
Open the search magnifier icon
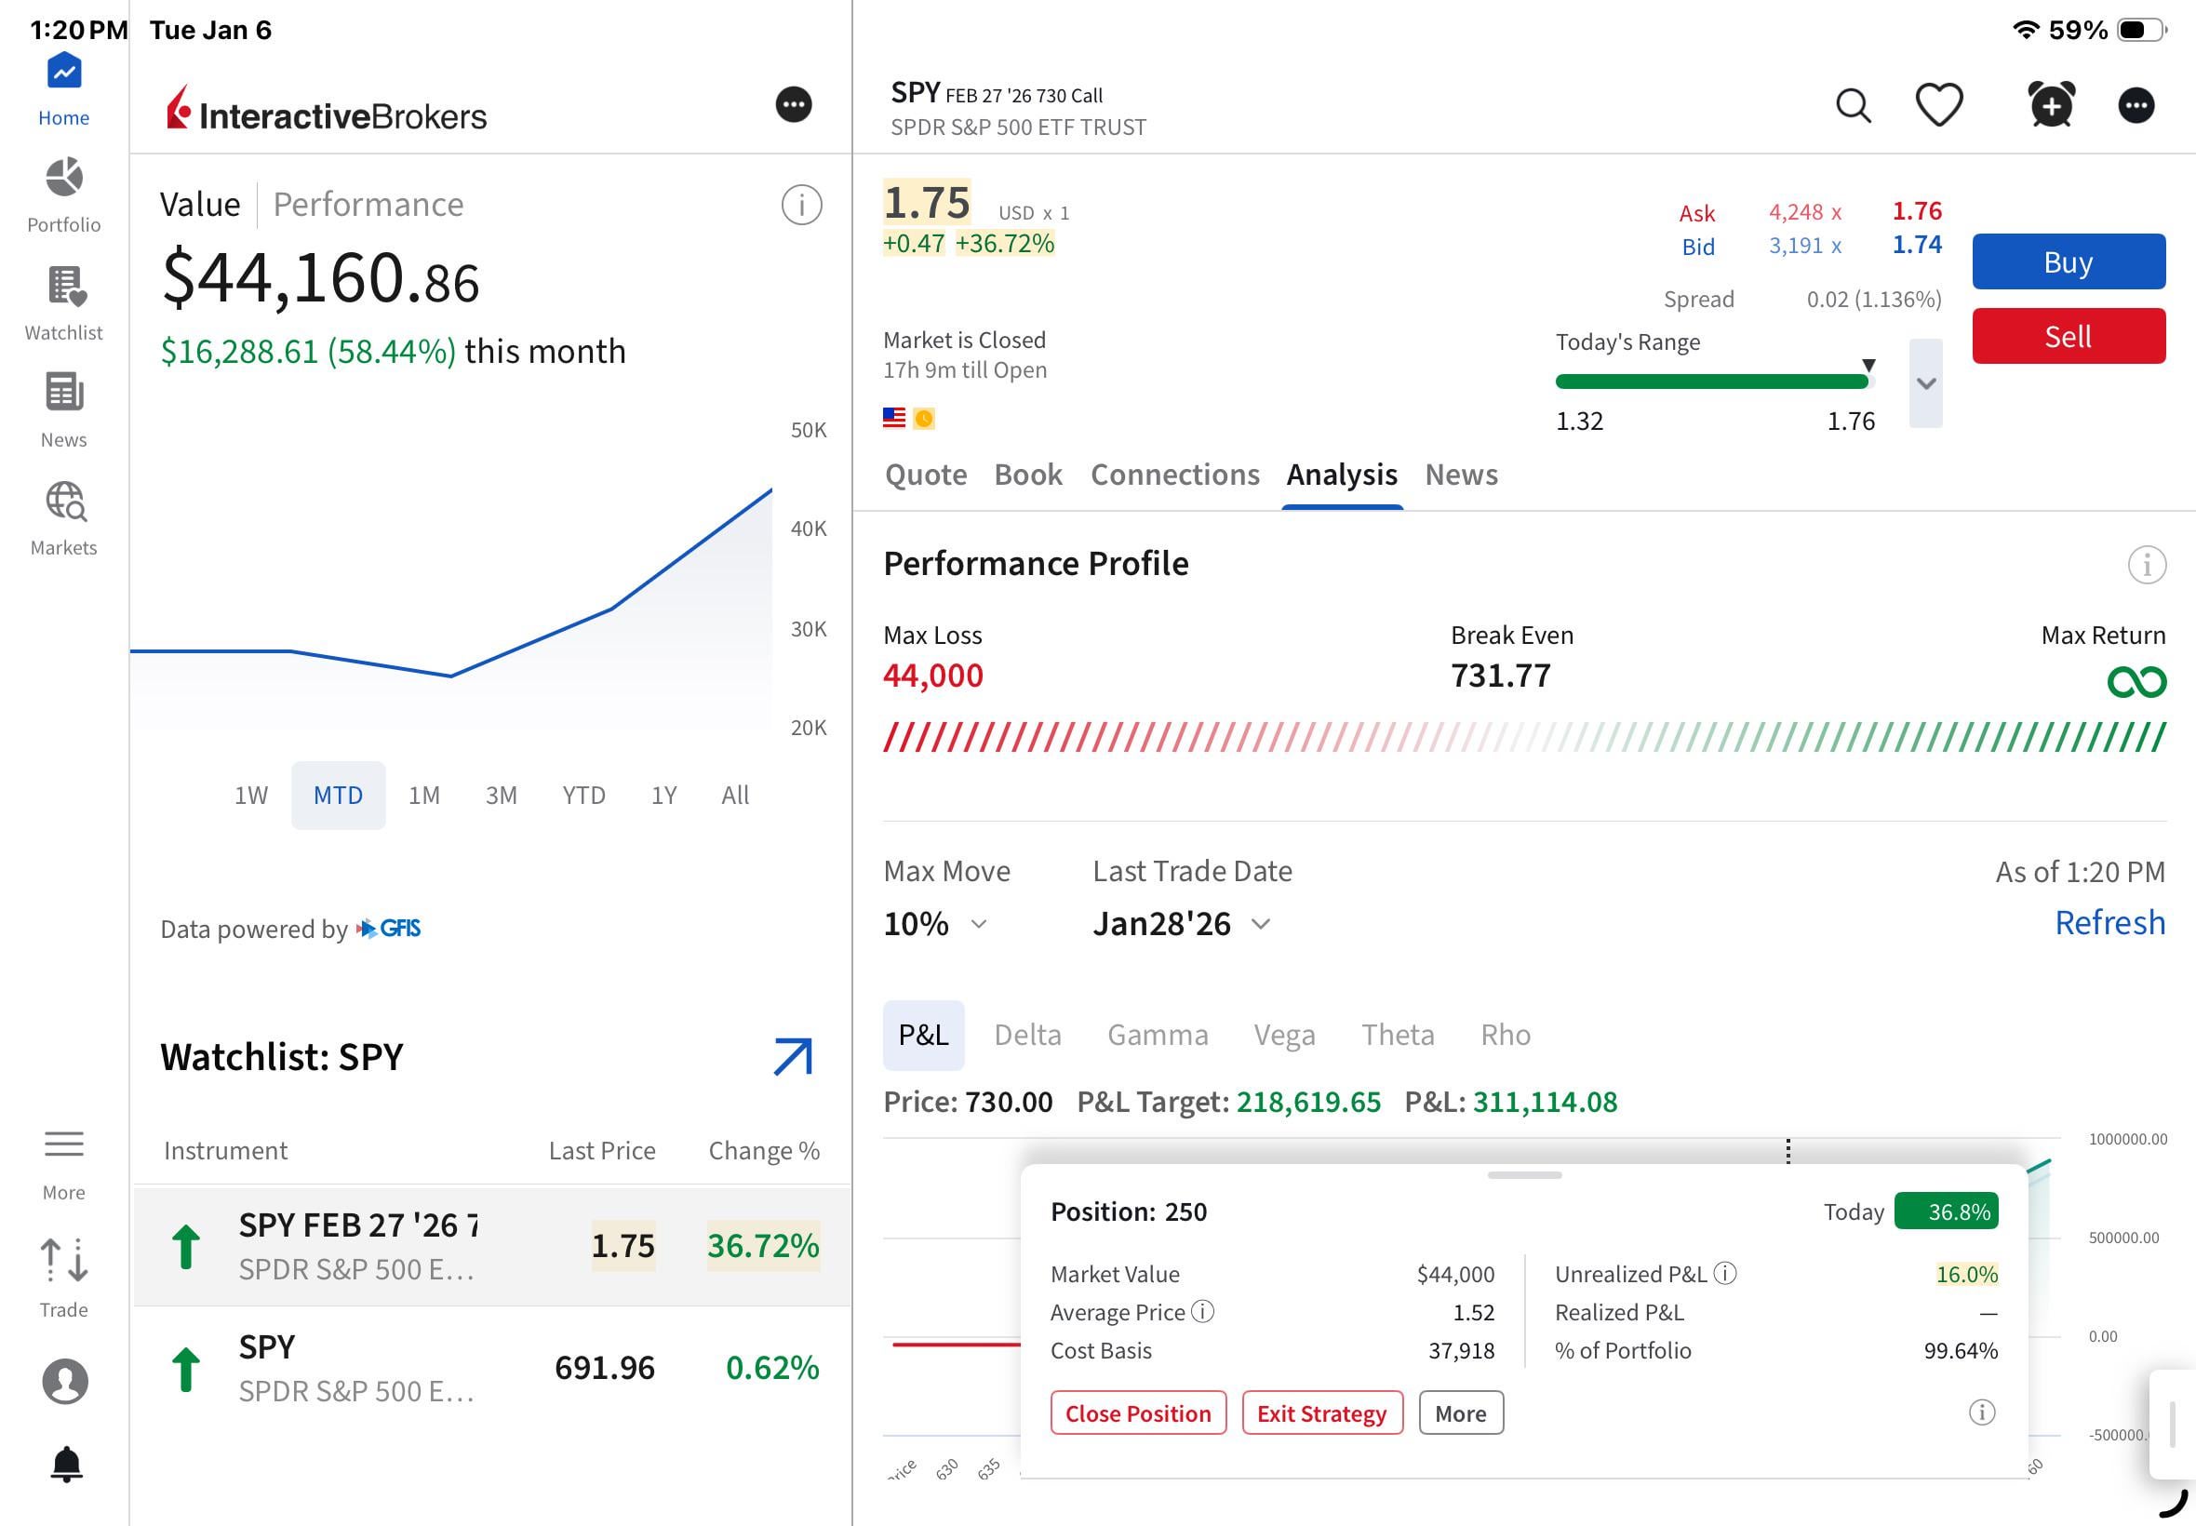tap(1853, 105)
